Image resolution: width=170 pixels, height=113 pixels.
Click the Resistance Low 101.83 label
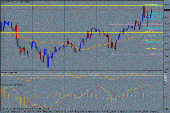155,28
